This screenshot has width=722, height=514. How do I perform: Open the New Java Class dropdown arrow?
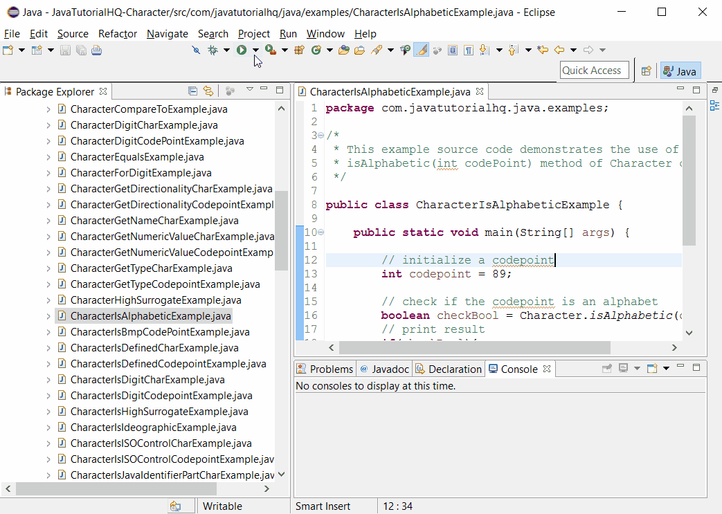(330, 51)
